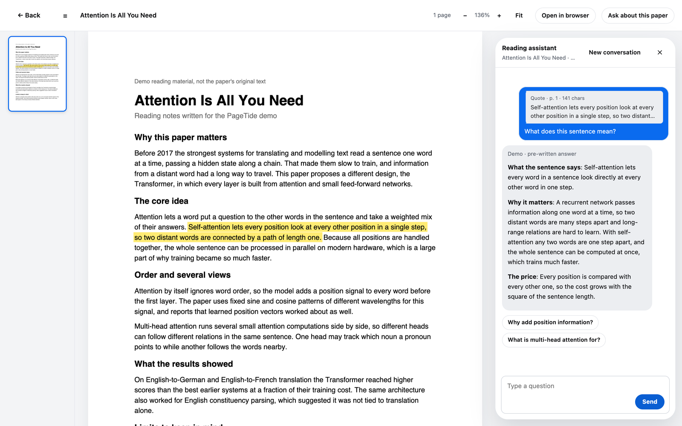Zoom out with the minus icon

(x=465, y=16)
